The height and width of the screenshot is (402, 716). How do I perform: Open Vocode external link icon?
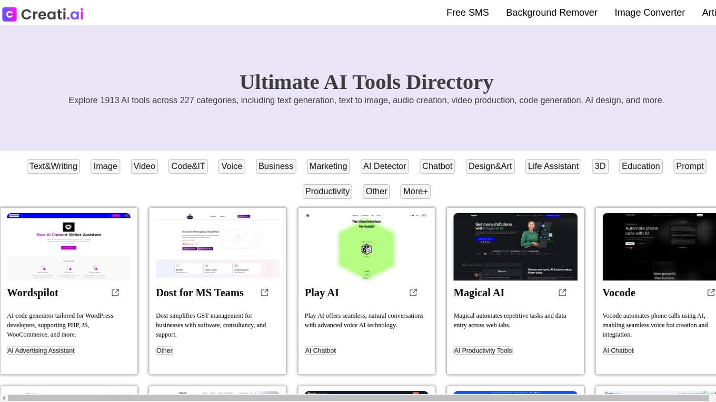(711, 293)
